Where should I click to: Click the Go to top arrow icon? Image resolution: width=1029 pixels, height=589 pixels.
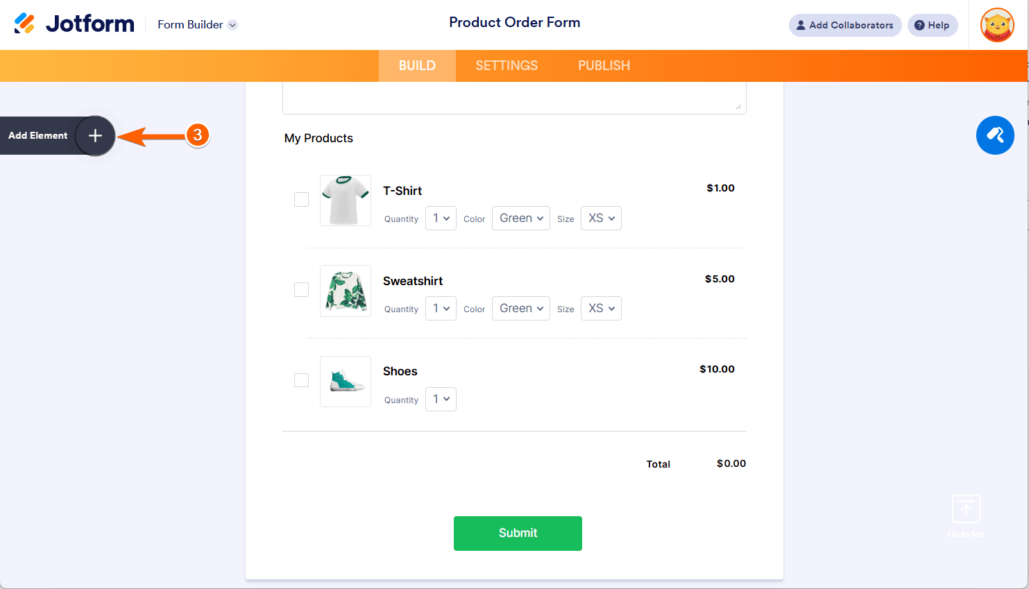(x=966, y=509)
